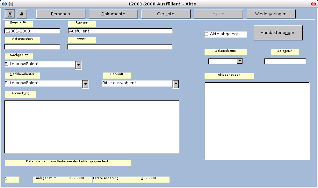Click the RegisterNr. input field

(32, 31)
